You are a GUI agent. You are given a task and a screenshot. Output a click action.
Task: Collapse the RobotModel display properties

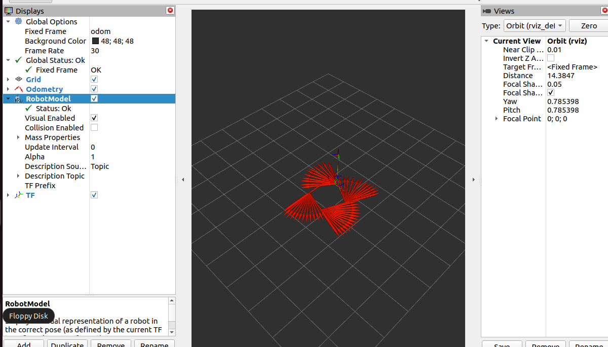[x=8, y=98]
